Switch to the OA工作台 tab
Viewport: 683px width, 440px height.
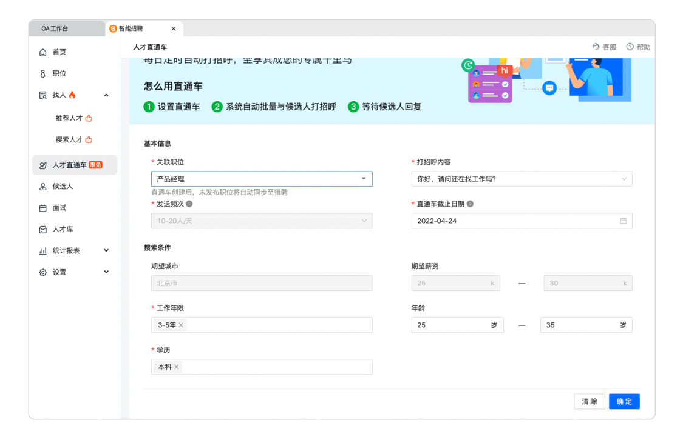(x=55, y=28)
